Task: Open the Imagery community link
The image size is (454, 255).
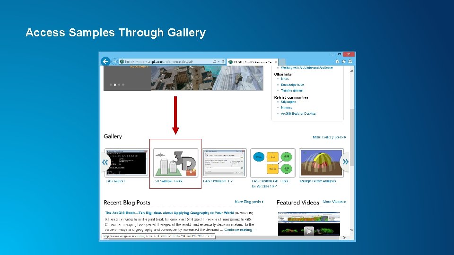Action: 287,108
